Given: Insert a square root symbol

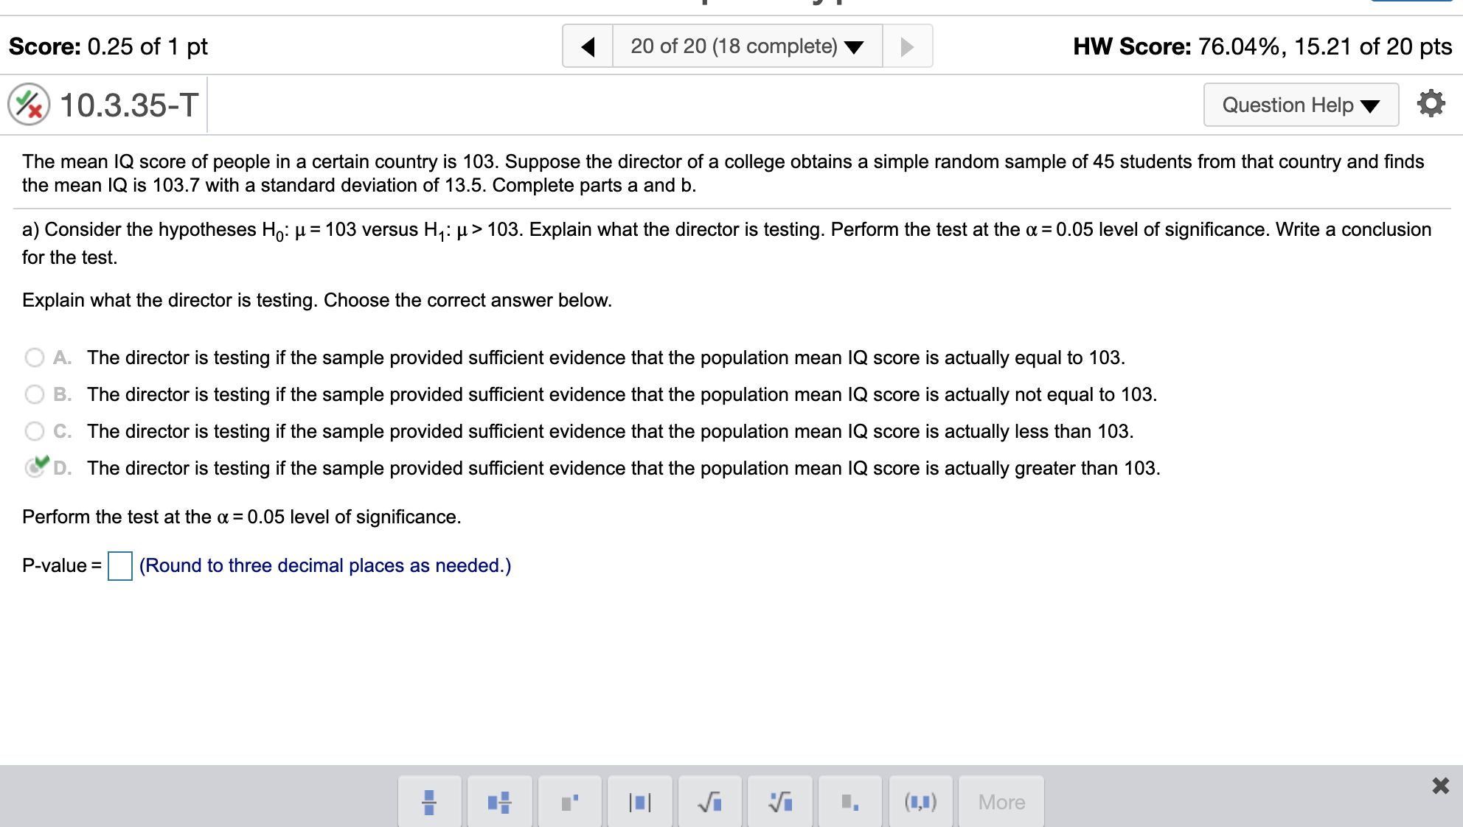Looking at the screenshot, I should (710, 801).
